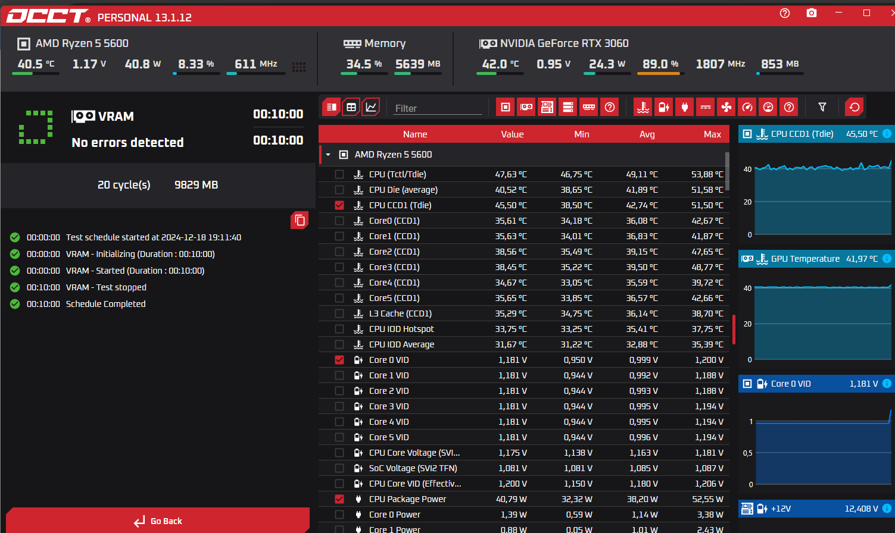Check the L3 Cache (CCD1) checkbox
The width and height of the screenshot is (895, 533).
click(x=339, y=313)
